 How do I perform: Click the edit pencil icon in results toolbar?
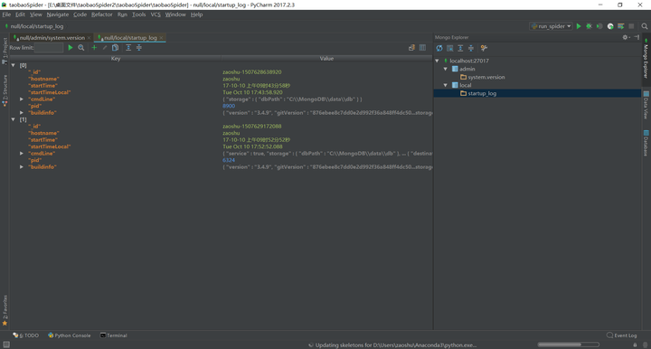(x=105, y=48)
